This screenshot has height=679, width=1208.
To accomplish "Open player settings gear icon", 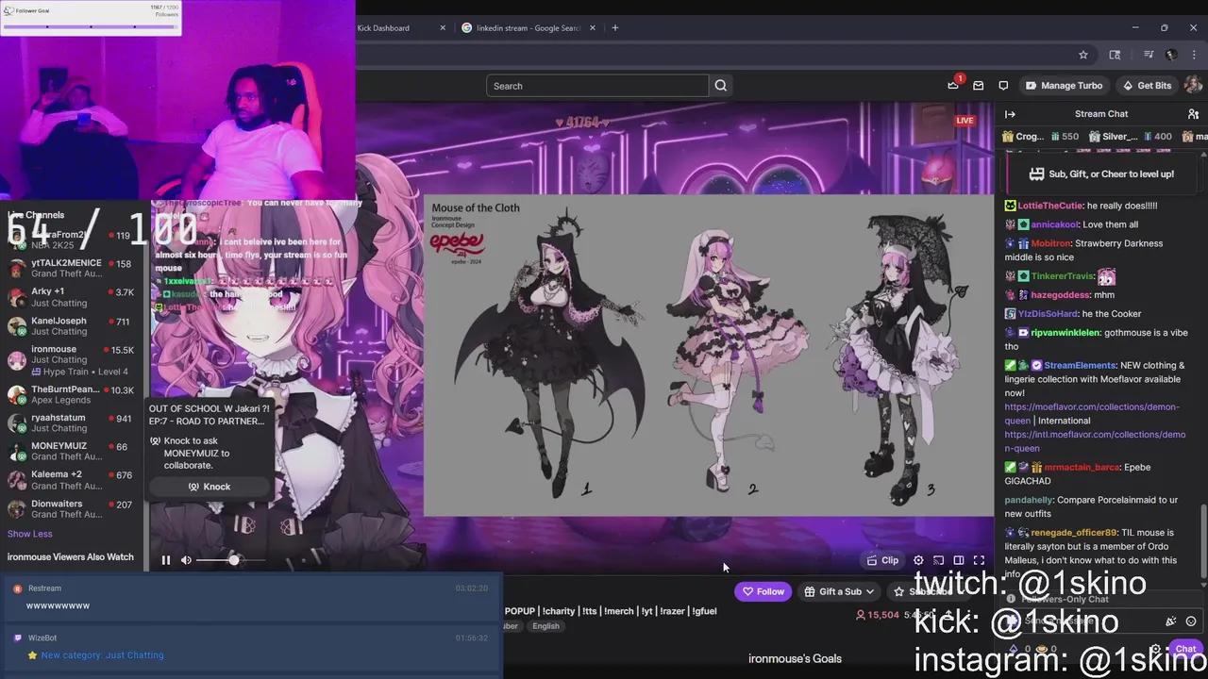I will pyautogui.click(x=918, y=560).
